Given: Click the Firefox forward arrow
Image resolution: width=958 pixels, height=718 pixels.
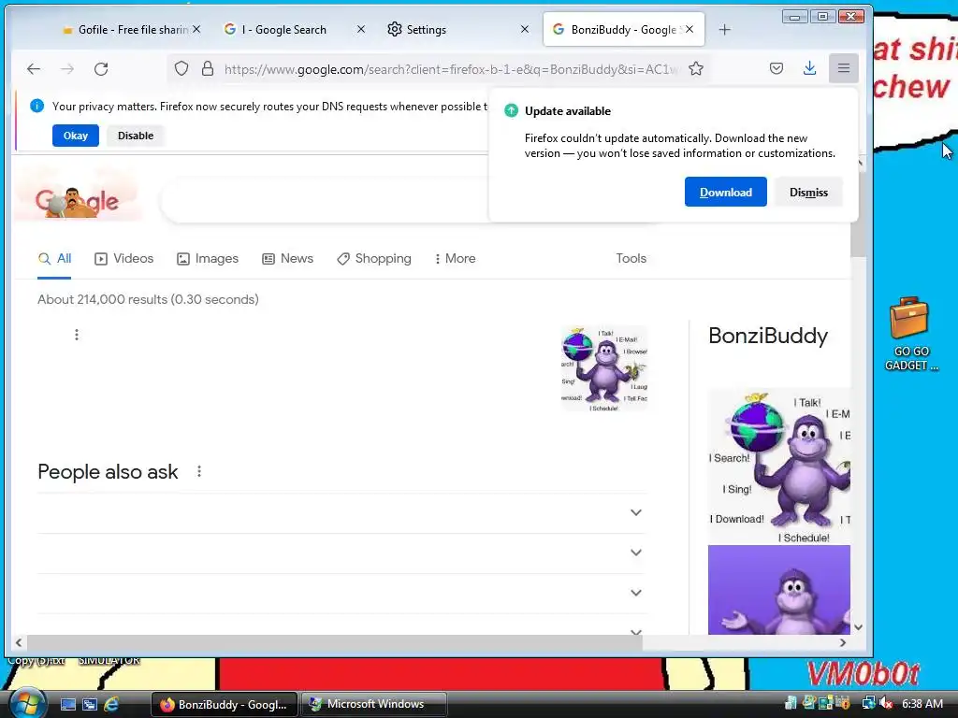Looking at the screenshot, I should [x=67, y=69].
